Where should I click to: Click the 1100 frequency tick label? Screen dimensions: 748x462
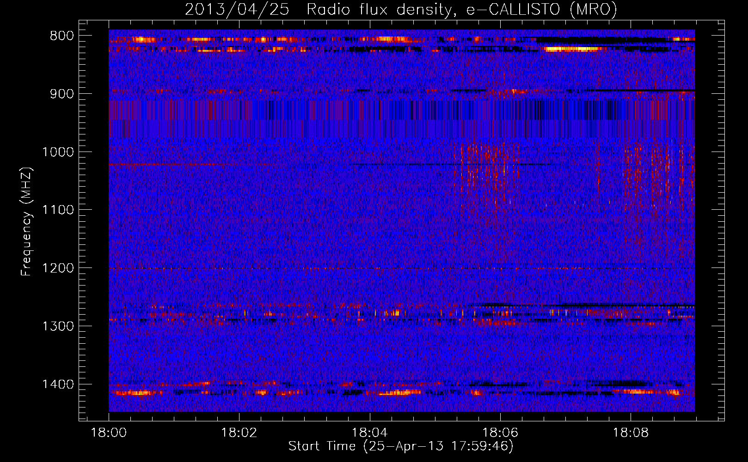pyautogui.click(x=58, y=210)
